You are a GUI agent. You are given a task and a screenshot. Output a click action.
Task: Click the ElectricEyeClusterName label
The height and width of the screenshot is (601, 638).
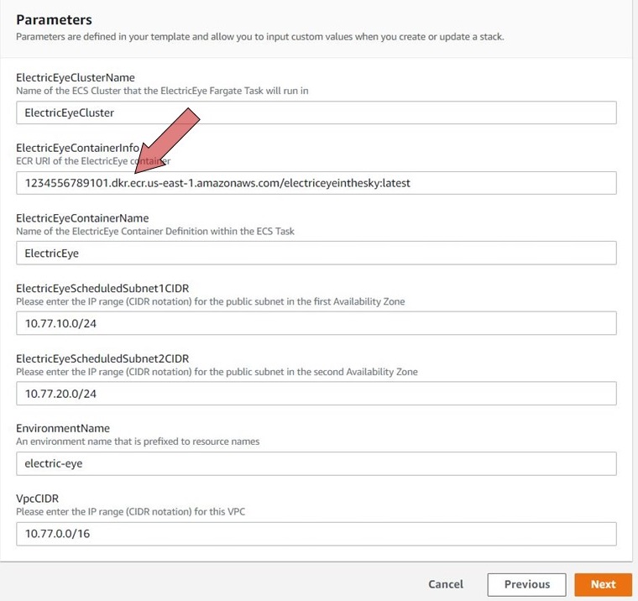76,77
